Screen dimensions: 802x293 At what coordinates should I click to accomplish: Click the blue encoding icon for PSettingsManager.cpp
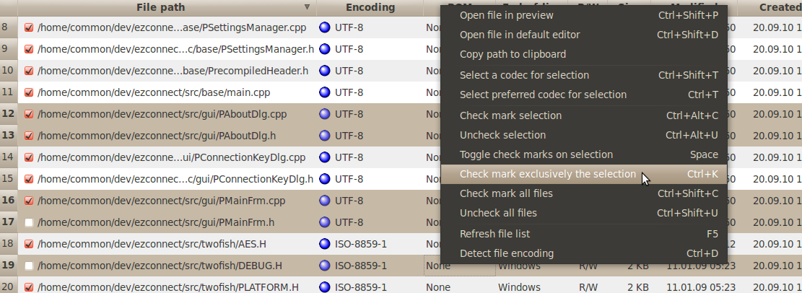(x=325, y=27)
